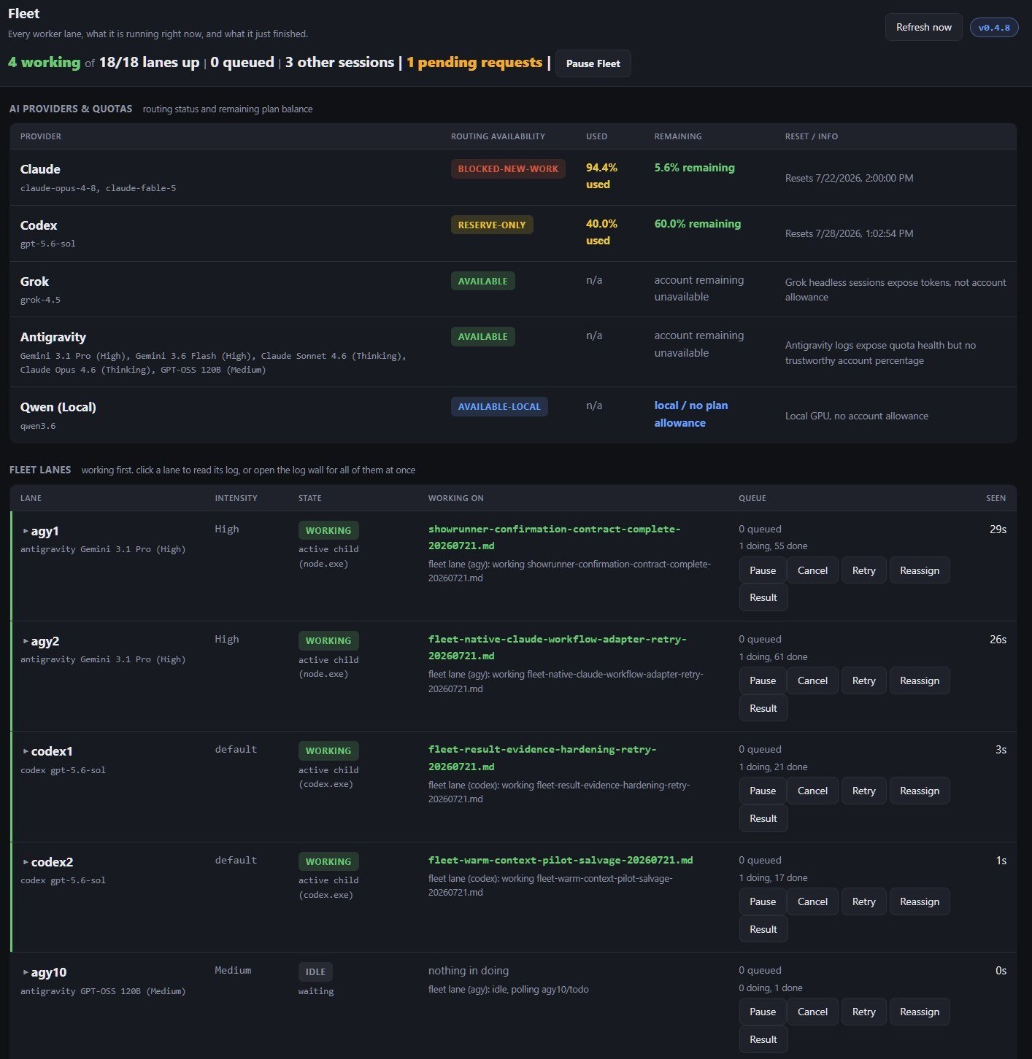
Task: Open Result for agy2 lane
Action: pyautogui.click(x=763, y=708)
